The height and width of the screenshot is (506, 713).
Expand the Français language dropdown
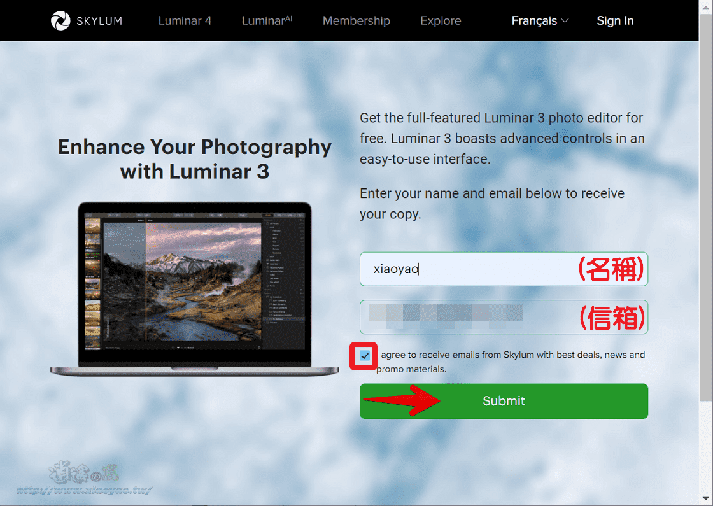540,20
